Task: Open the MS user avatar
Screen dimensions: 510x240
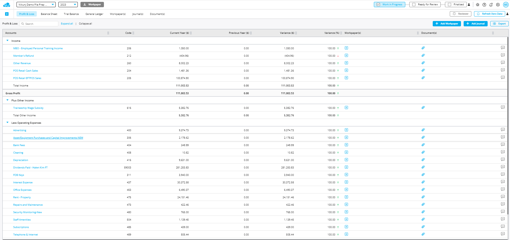Action: pos(506,5)
